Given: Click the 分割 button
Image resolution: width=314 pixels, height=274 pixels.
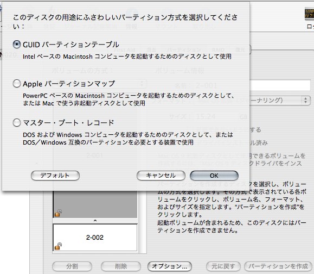Looking at the screenshot, I should [72, 266].
